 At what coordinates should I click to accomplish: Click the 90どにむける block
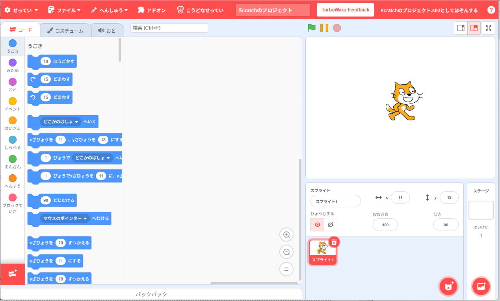(51, 201)
